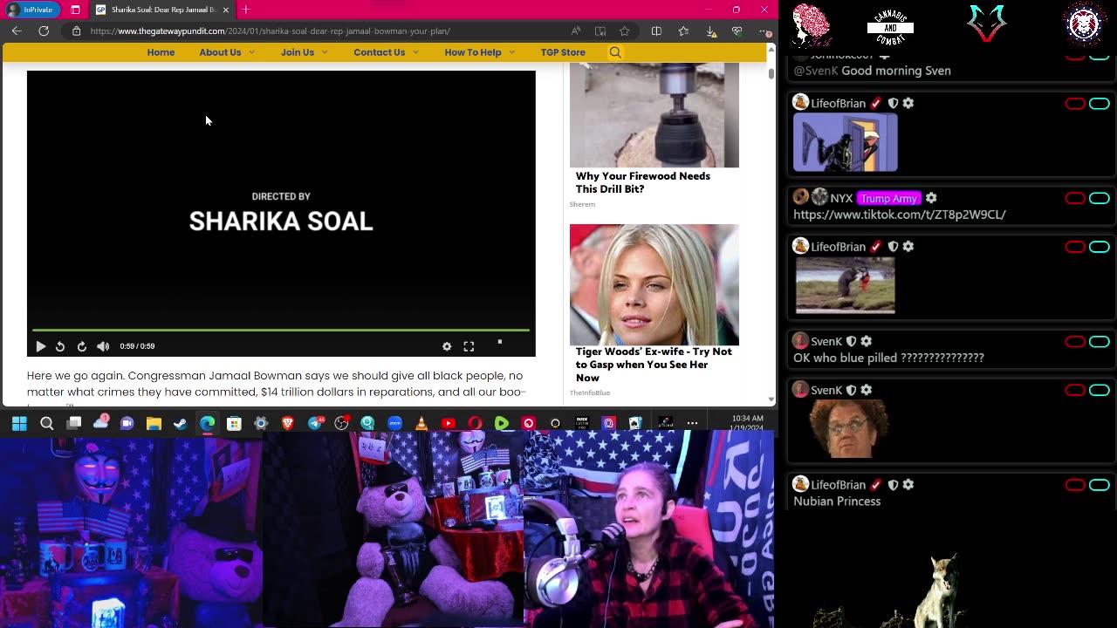1117x628 pixels.
Task: Click the How To Help menu label
Action: click(x=473, y=52)
